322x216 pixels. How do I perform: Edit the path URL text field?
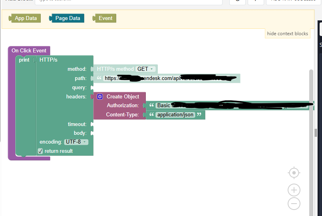point(168,78)
